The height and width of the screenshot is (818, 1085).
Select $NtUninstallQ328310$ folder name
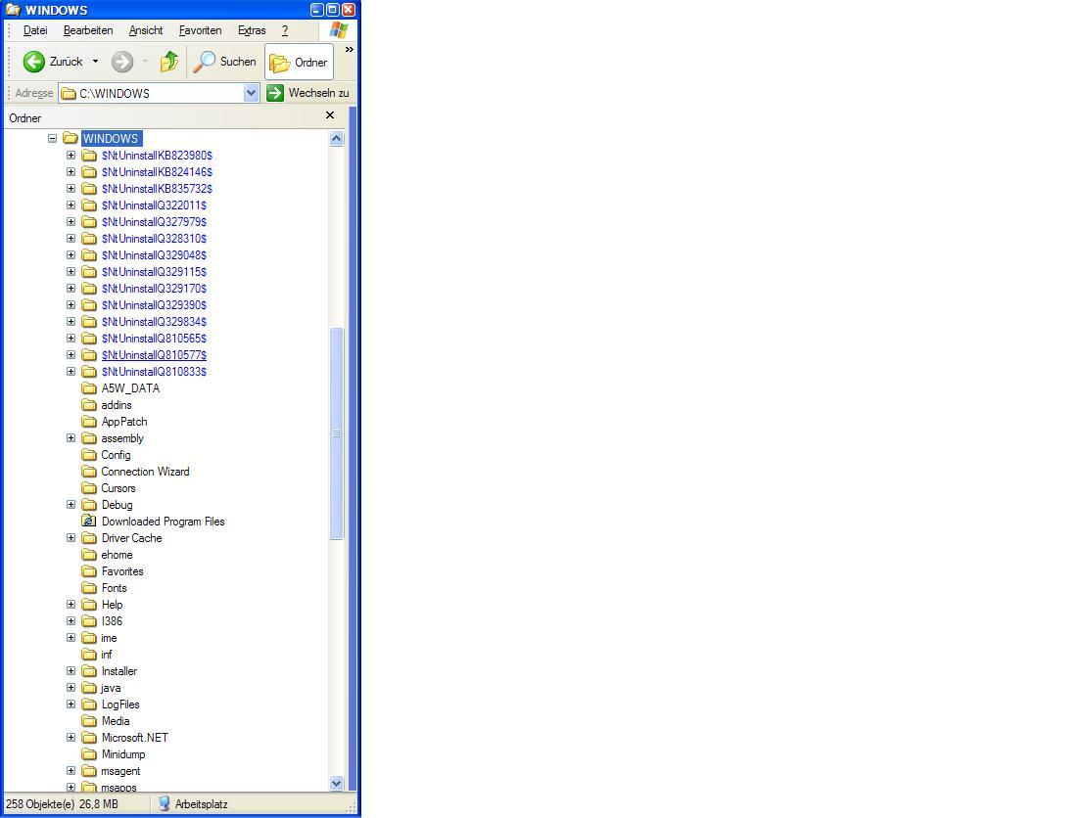point(154,239)
